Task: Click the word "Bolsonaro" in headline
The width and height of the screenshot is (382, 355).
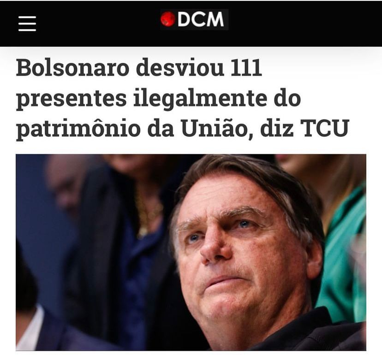Action: pos(72,68)
